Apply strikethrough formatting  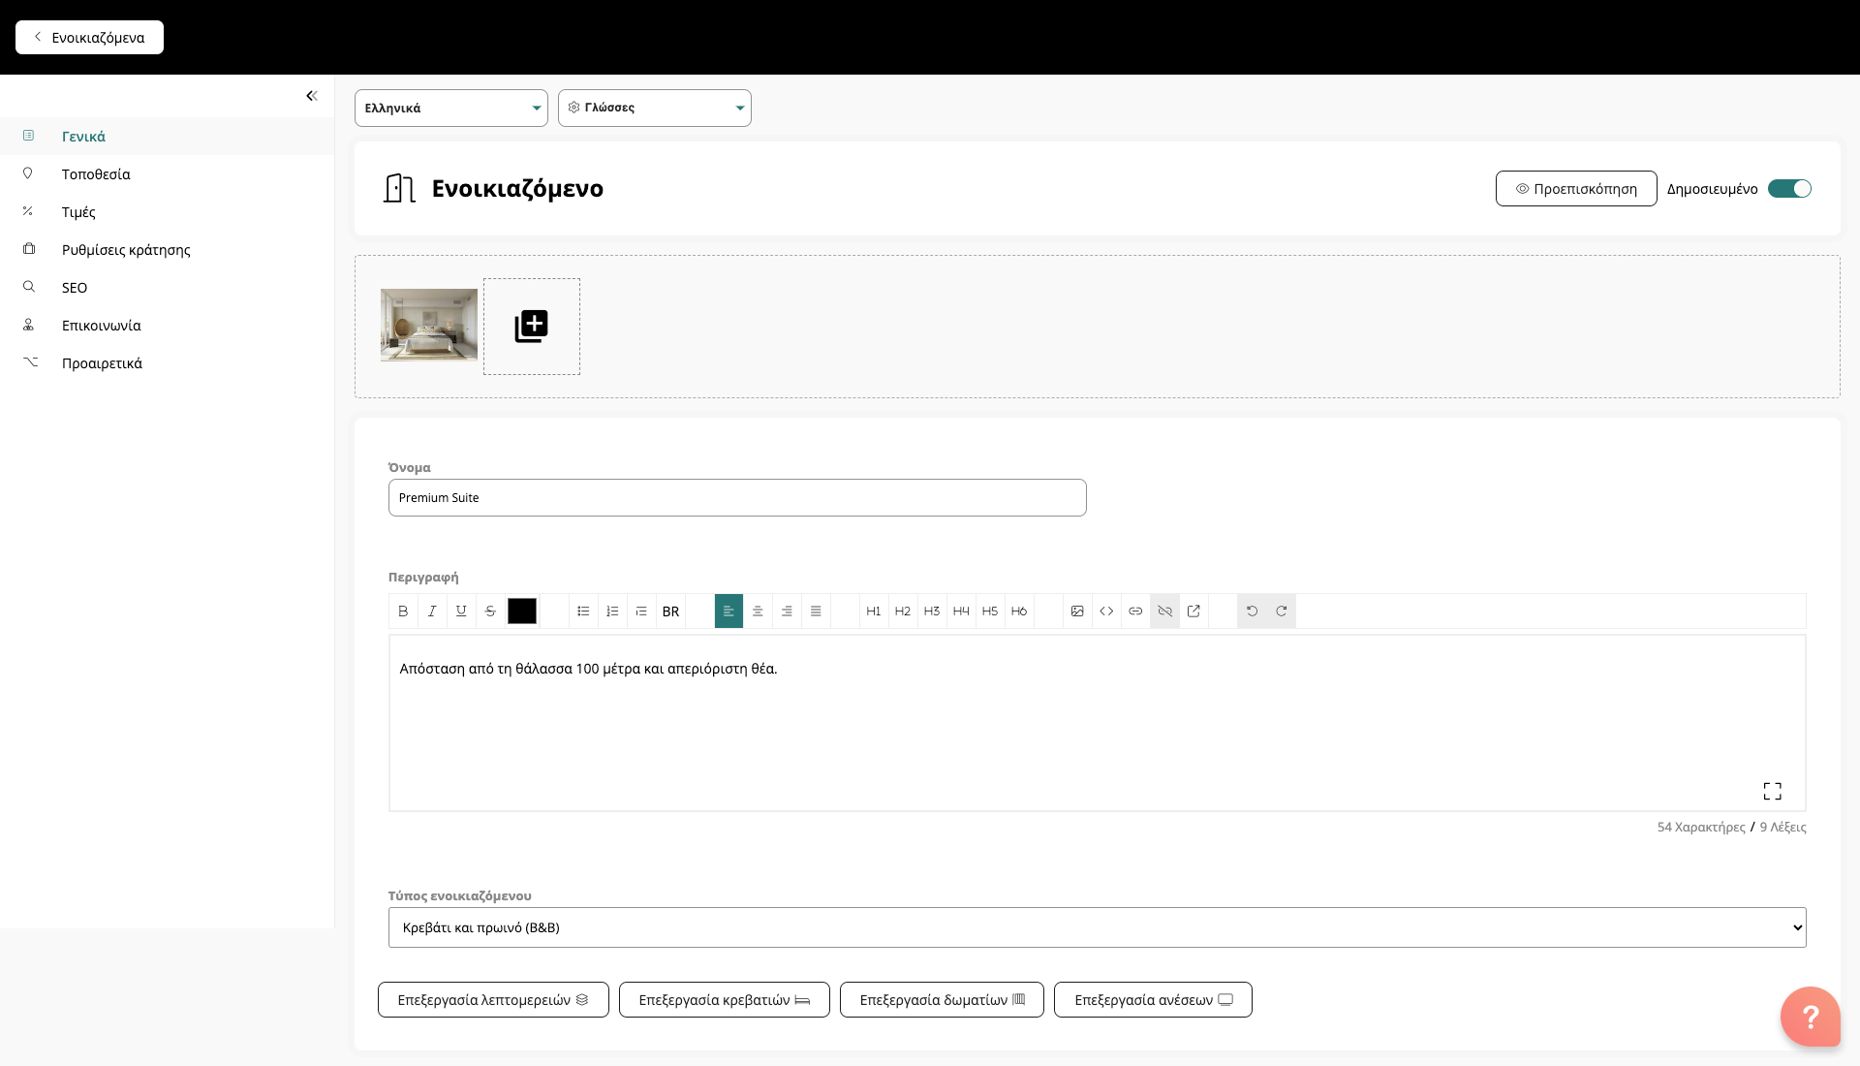pyautogui.click(x=490, y=611)
